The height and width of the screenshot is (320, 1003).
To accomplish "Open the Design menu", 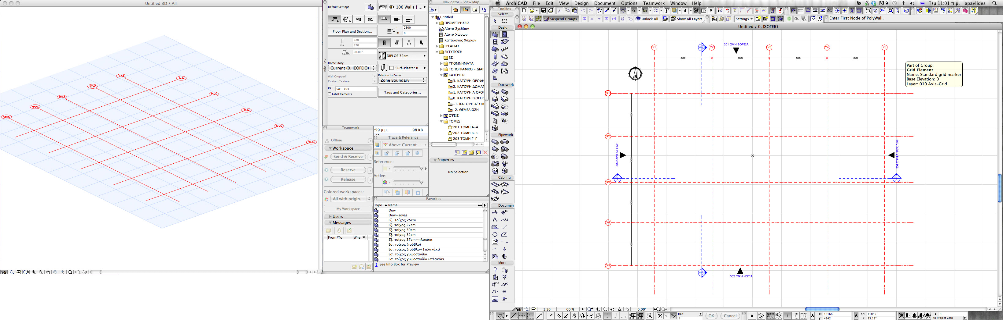I will tap(581, 3).
